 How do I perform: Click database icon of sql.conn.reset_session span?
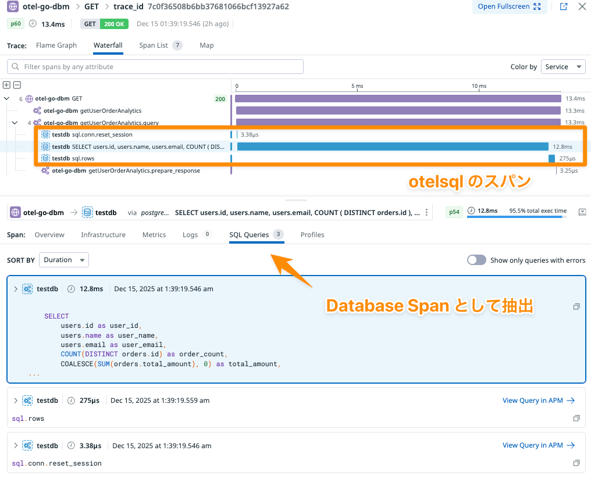tap(45, 134)
